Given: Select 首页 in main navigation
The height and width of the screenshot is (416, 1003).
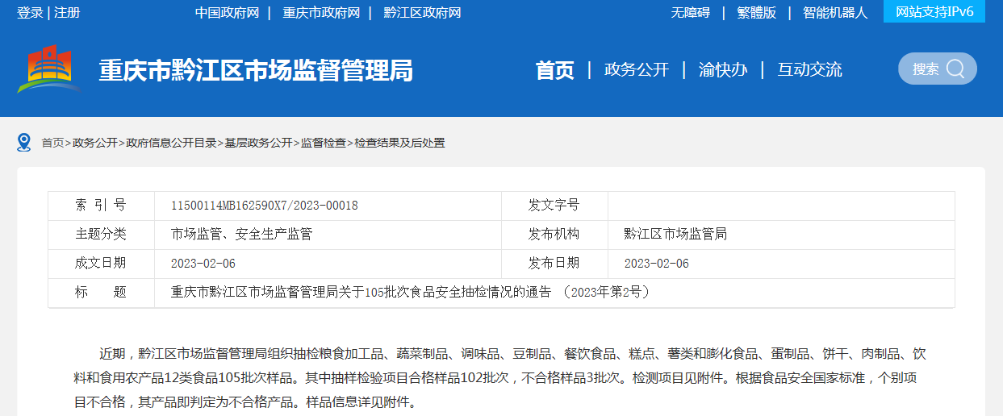Looking at the screenshot, I should coord(555,70).
